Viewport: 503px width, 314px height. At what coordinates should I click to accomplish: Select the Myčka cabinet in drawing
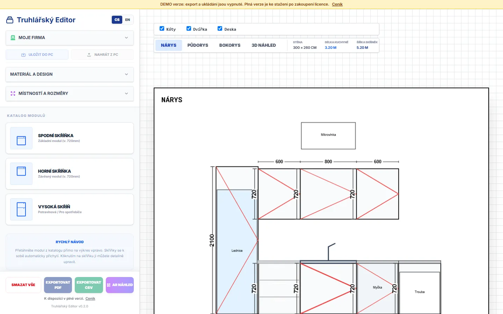[377, 288]
